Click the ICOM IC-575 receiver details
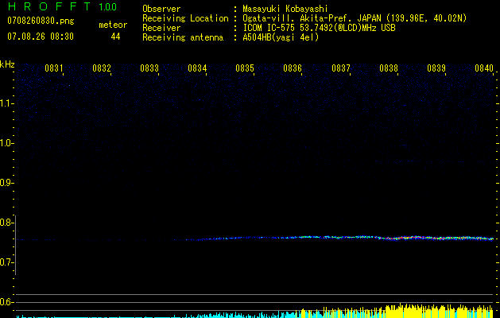Image resolution: width=500 pixels, height=318 pixels. click(320, 28)
